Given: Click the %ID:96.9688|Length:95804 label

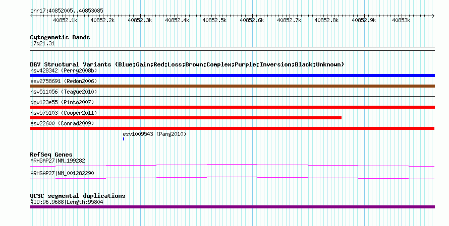Looking at the screenshot, I should click(67, 202).
